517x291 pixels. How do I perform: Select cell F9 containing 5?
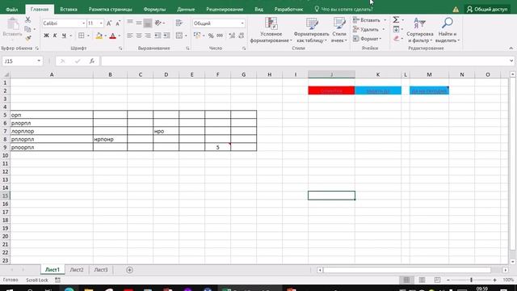(x=217, y=147)
